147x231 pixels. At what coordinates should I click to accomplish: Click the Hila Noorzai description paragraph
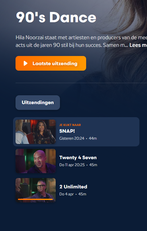(81, 41)
